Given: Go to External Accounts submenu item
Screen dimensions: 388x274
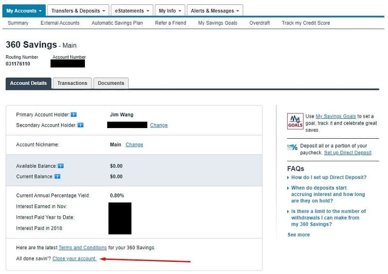Looking at the screenshot, I should click(60, 23).
